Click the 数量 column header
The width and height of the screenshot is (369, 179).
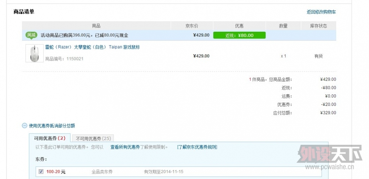click(284, 26)
